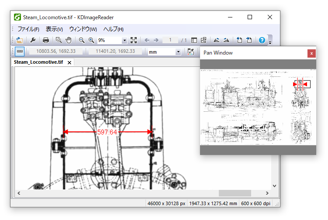Image resolution: width=328 pixels, height=220 pixels.
Task: Open the zoom percentage dropdown arrow
Action: point(124,40)
